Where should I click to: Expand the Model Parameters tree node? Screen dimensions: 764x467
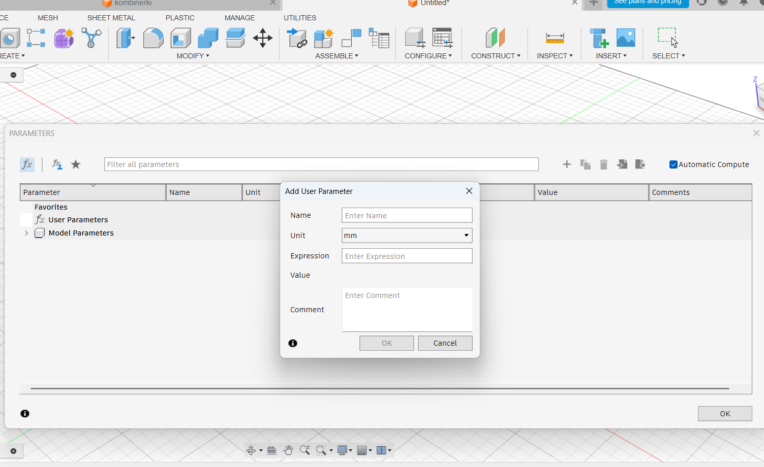pyautogui.click(x=26, y=233)
